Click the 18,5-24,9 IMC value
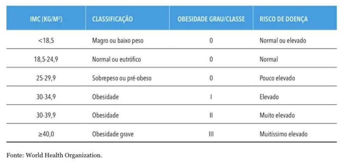 [46, 59]
